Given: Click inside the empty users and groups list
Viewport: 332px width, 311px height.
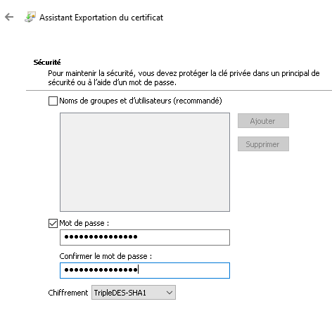Looking at the screenshot, I should click(x=145, y=162).
